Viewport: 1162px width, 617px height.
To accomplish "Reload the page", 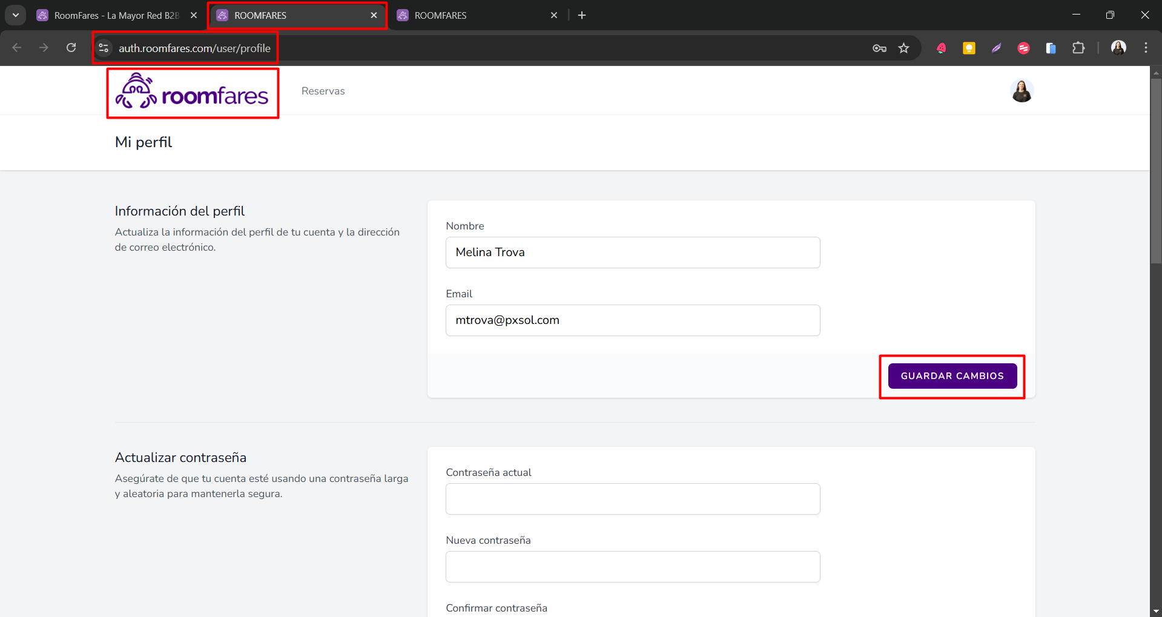I will point(71,48).
